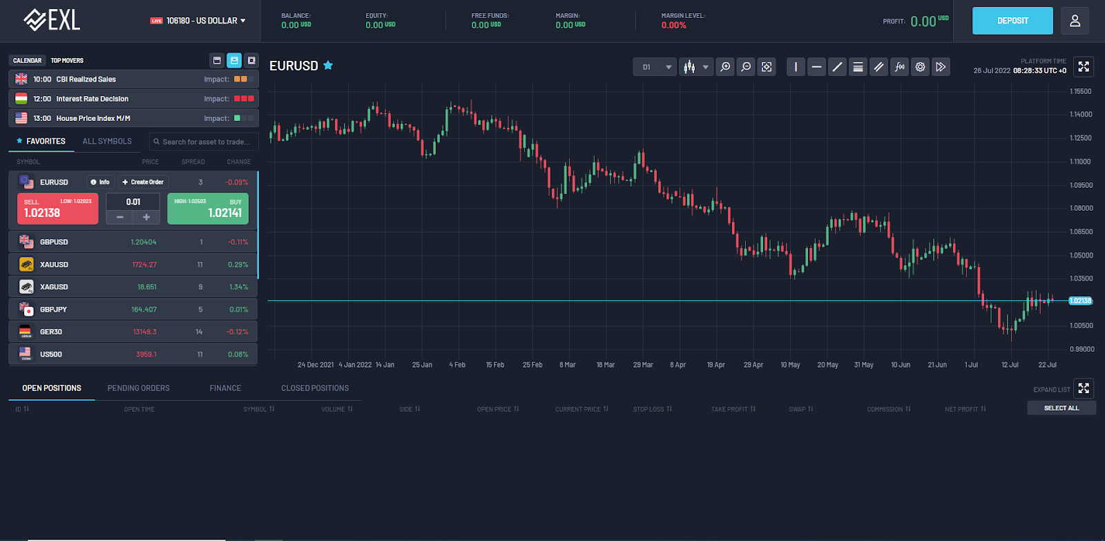Image resolution: width=1105 pixels, height=541 pixels.
Task: Click the zoom in magnifier on chart toolbar
Action: point(725,67)
